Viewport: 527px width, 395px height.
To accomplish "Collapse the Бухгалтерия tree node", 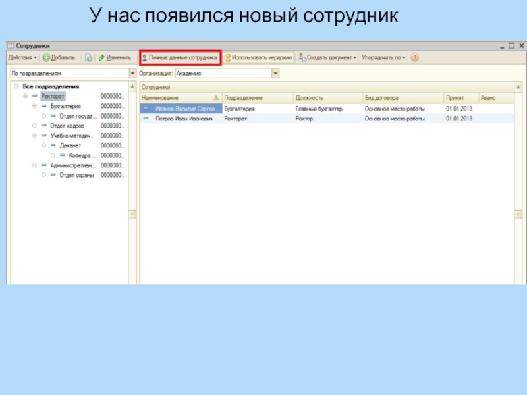I will pos(34,106).
